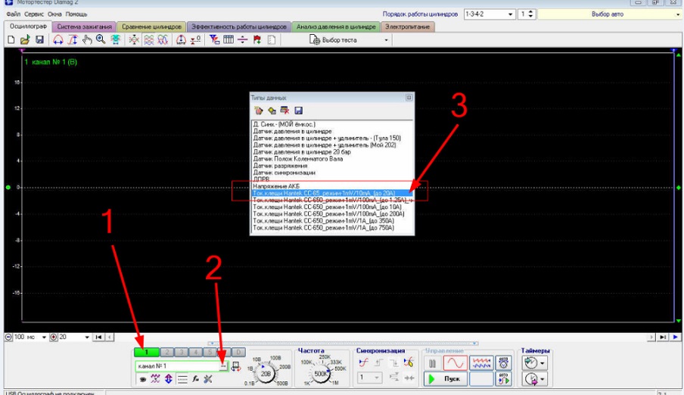684x395 pixels.
Task: Jump to the first frame button
Action: point(98,337)
